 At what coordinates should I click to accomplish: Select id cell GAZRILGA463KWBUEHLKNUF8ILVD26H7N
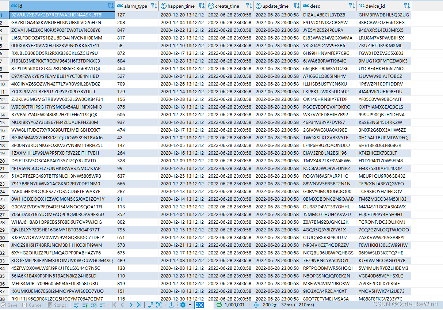point(62,23)
